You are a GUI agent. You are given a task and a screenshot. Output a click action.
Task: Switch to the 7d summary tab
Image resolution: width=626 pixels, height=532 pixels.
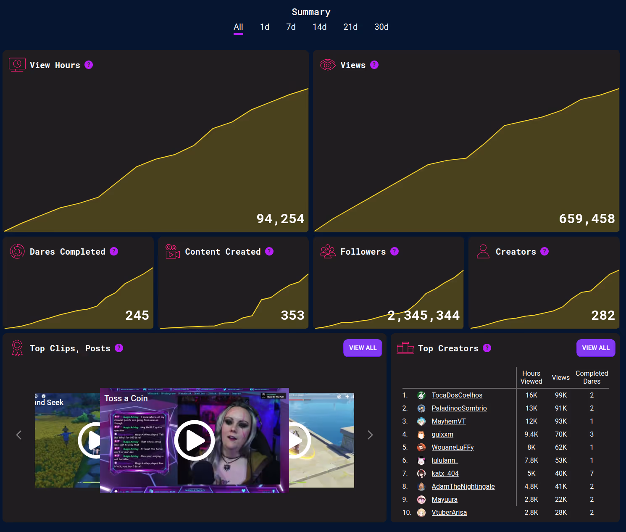291,26
